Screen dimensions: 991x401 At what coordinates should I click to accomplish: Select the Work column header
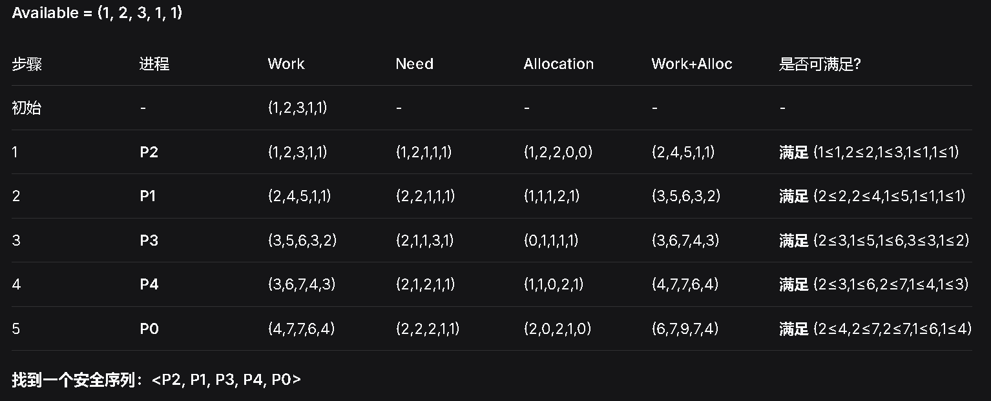click(286, 64)
